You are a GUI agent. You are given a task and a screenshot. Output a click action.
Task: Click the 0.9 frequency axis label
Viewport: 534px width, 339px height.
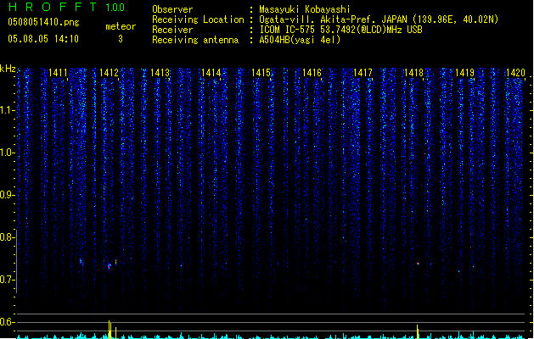[7, 195]
